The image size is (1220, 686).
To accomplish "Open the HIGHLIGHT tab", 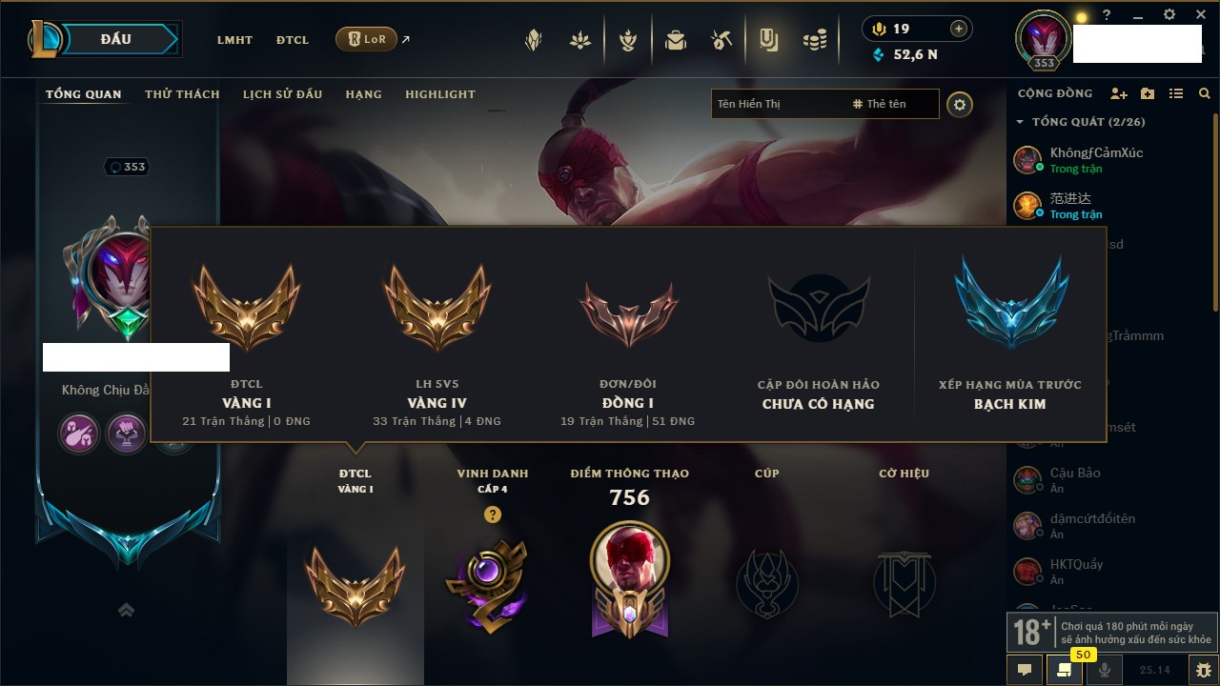I will [439, 94].
